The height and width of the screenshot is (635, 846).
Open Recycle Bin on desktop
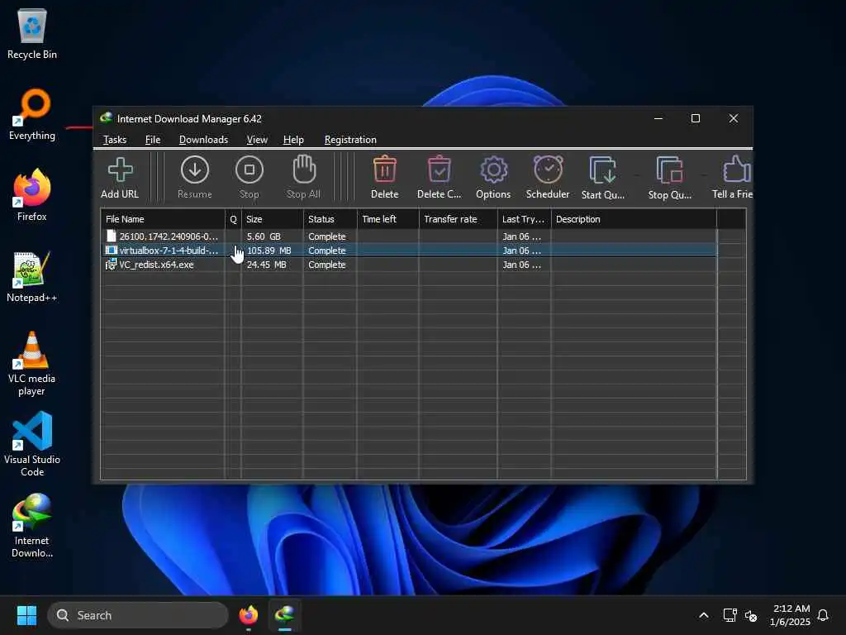(32, 33)
